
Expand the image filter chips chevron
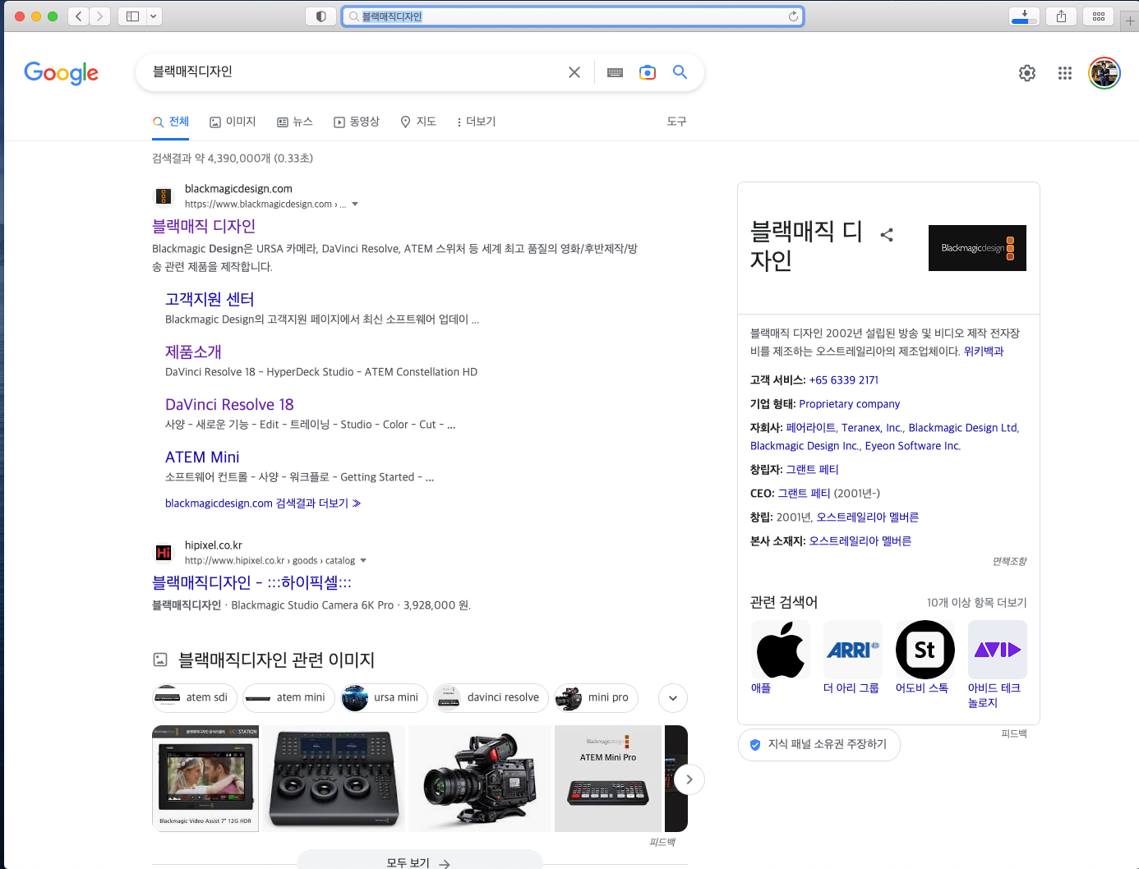pyautogui.click(x=673, y=698)
